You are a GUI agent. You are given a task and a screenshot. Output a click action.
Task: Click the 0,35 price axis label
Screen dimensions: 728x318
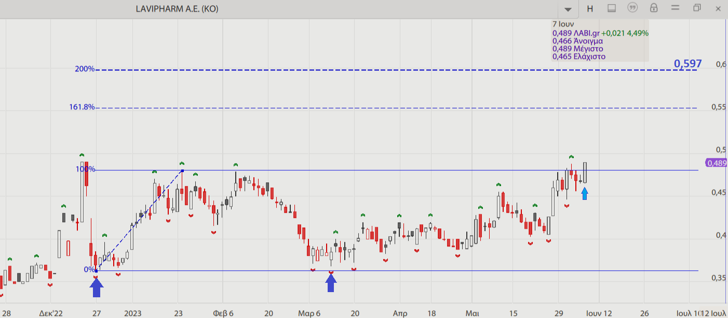point(719,278)
